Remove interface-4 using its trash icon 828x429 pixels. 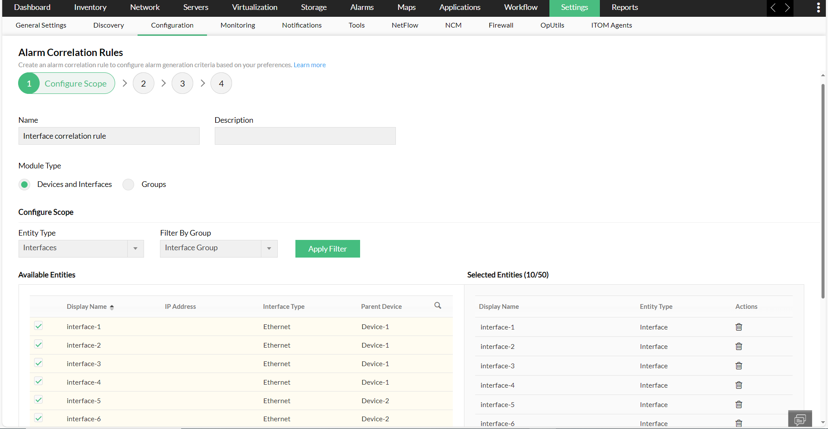pos(739,385)
